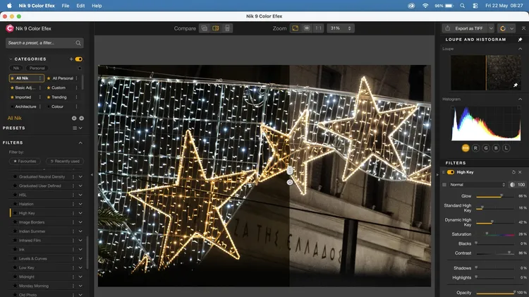Click Export as TIFF button
The height and width of the screenshot is (297, 529).
coord(465,28)
